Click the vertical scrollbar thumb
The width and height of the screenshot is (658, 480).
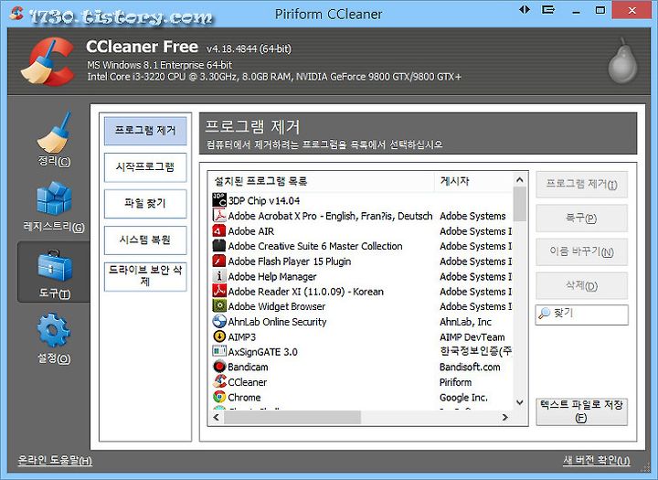tap(520, 204)
